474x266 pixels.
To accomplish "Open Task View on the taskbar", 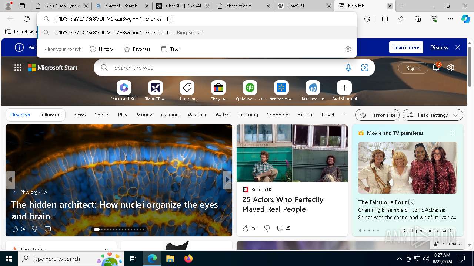I will click(133, 259).
